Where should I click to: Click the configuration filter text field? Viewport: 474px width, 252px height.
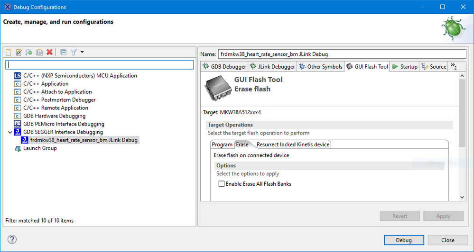tap(100, 65)
